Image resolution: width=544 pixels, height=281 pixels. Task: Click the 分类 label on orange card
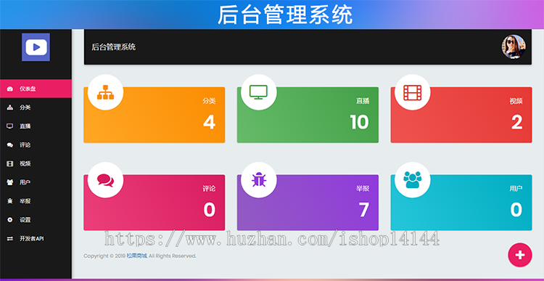(209, 101)
